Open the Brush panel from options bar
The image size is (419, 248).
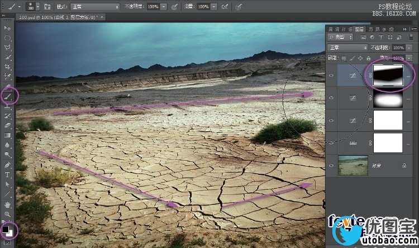coord(47,6)
